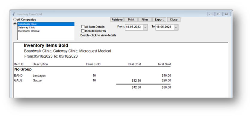
Task: Minimize the Inventory Items Sold window
Action: tap(211, 14)
